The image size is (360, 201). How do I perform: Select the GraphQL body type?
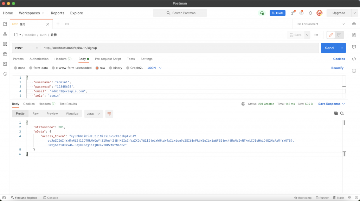click(x=128, y=68)
